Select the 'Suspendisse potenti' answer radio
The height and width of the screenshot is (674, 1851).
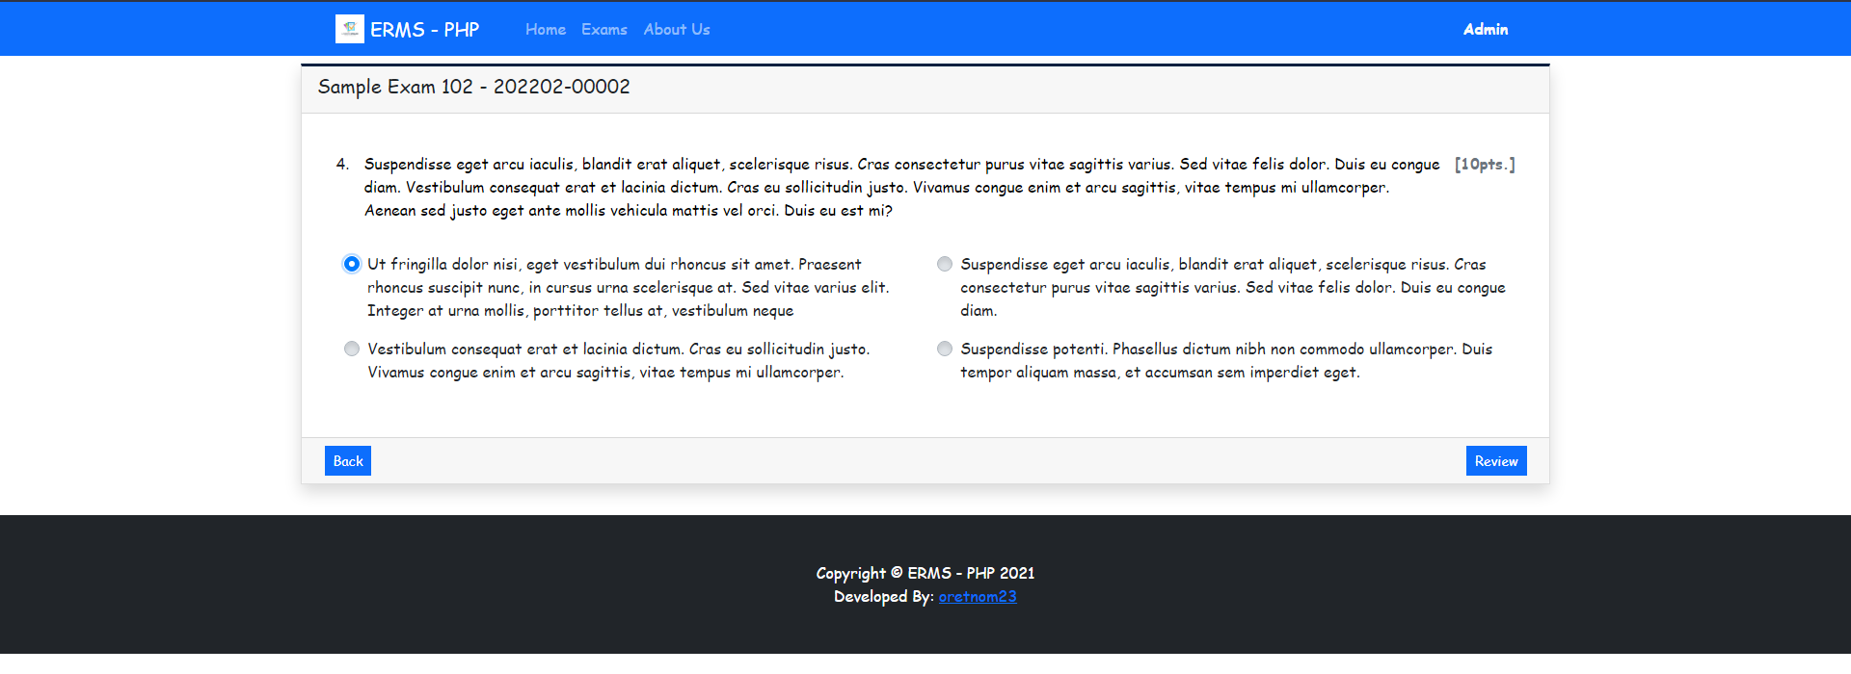pyautogui.click(x=945, y=349)
